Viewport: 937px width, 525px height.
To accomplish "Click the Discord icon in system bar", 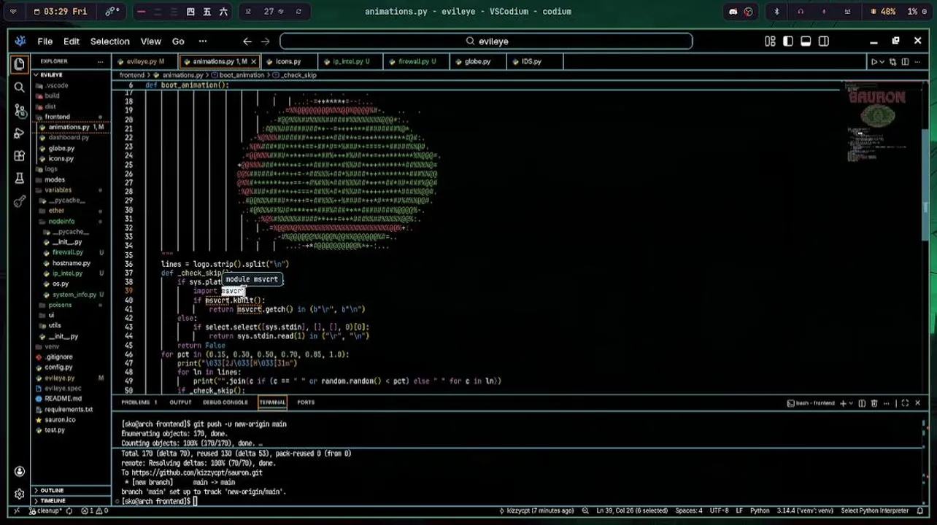I will (x=733, y=12).
